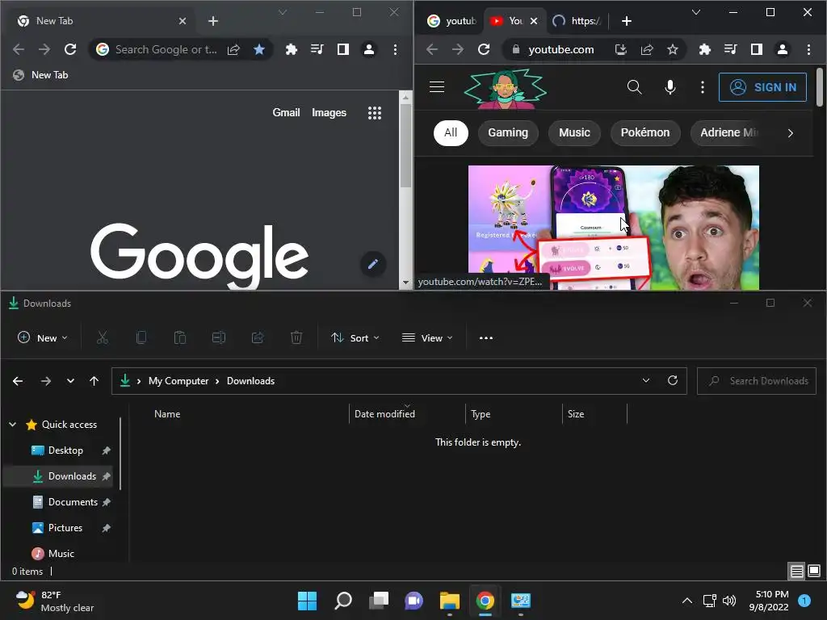Expand address bar previous locations chevron
This screenshot has height=620, width=827.
coord(645,381)
